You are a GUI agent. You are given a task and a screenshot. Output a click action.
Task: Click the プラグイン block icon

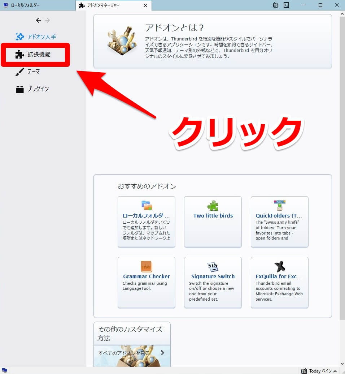(x=20, y=89)
